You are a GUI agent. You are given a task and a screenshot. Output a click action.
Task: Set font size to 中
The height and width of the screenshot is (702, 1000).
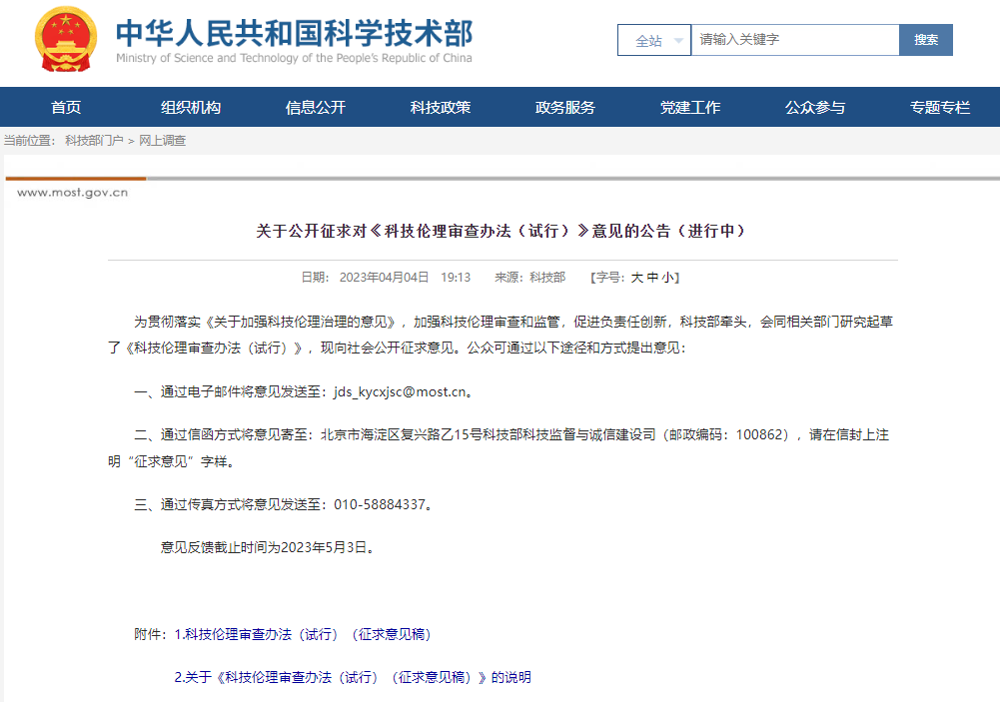point(652,278)
